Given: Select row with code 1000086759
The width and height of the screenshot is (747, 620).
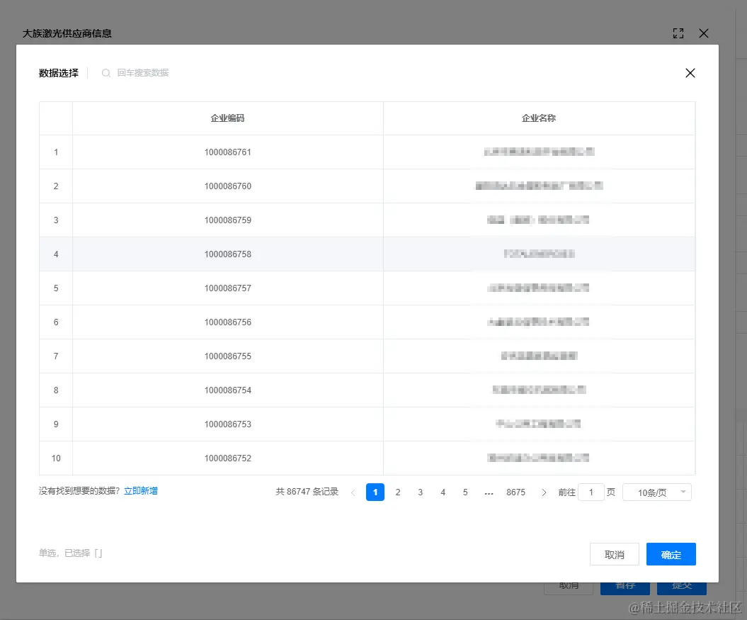Looking at the screenshot, I should point(367,220).
